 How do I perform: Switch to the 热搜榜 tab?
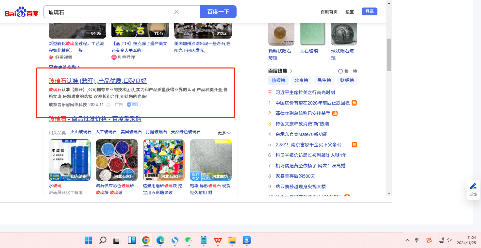(x=278, y=80)
